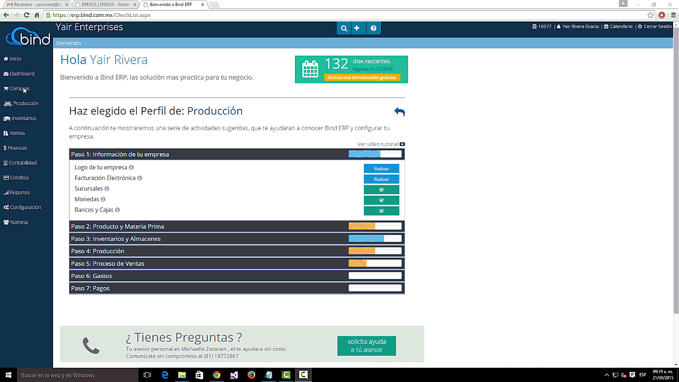Screen dimensions: 679x382
Task: Open Visual Studio from taskbar
Action: pyautogui.click(x=234, y=375)
